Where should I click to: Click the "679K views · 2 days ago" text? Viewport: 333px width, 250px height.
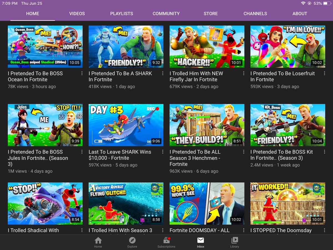(x=194, y=86)
